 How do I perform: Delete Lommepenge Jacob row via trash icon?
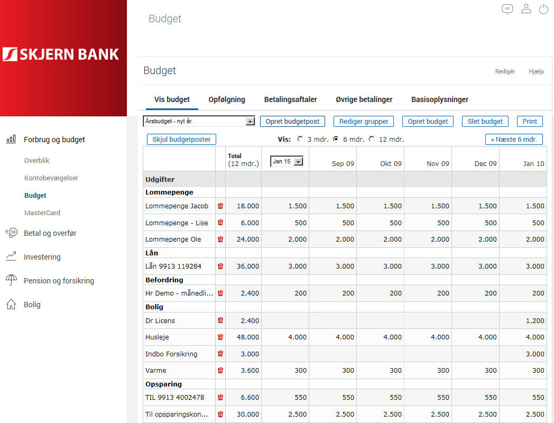(x=220, y=206)
